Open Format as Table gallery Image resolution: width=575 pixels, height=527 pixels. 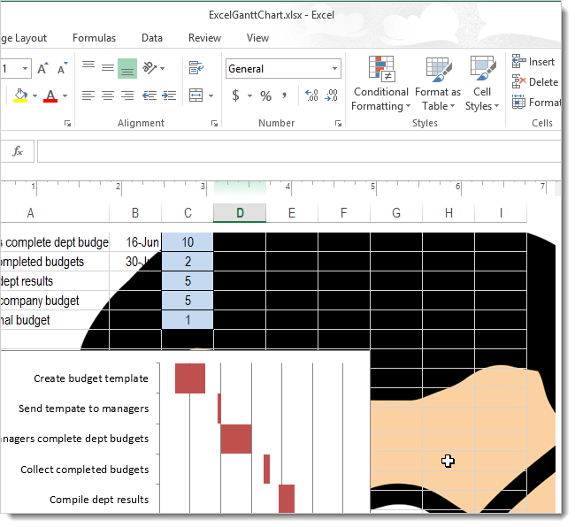point(438,83)
